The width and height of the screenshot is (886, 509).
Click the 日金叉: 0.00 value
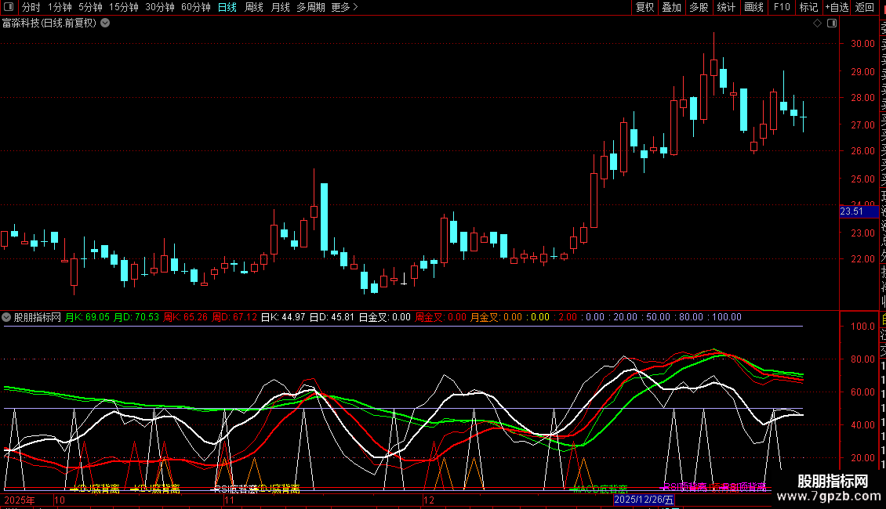(385, 317)
